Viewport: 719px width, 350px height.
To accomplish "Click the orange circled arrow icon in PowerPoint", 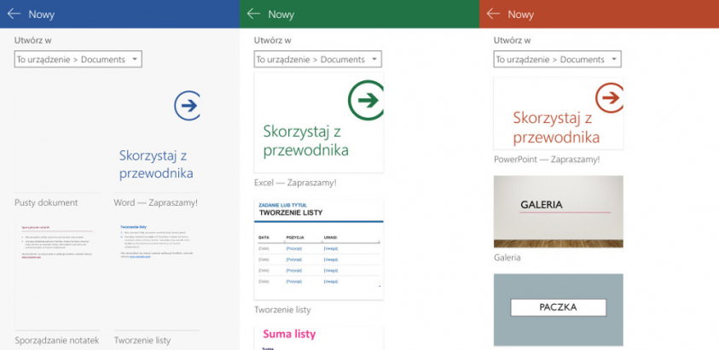I will (x=609, y=98).
